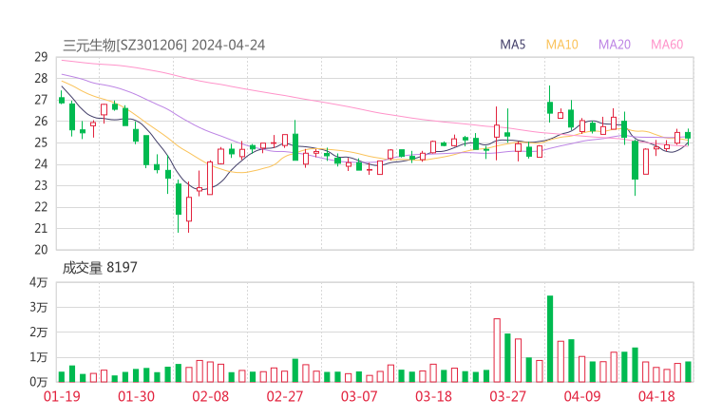Pick the 04-18 date axis label
Screen dimensions: 703x418
click(x=655, y=397)
